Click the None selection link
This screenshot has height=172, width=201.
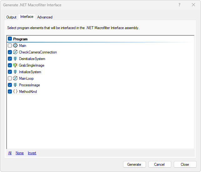(x=20, y=153)
